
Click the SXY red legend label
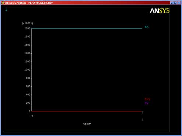click(x=147, y=99)
